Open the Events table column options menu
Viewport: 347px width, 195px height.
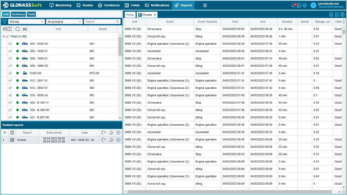pyautogui.click(x=344, y=22)
